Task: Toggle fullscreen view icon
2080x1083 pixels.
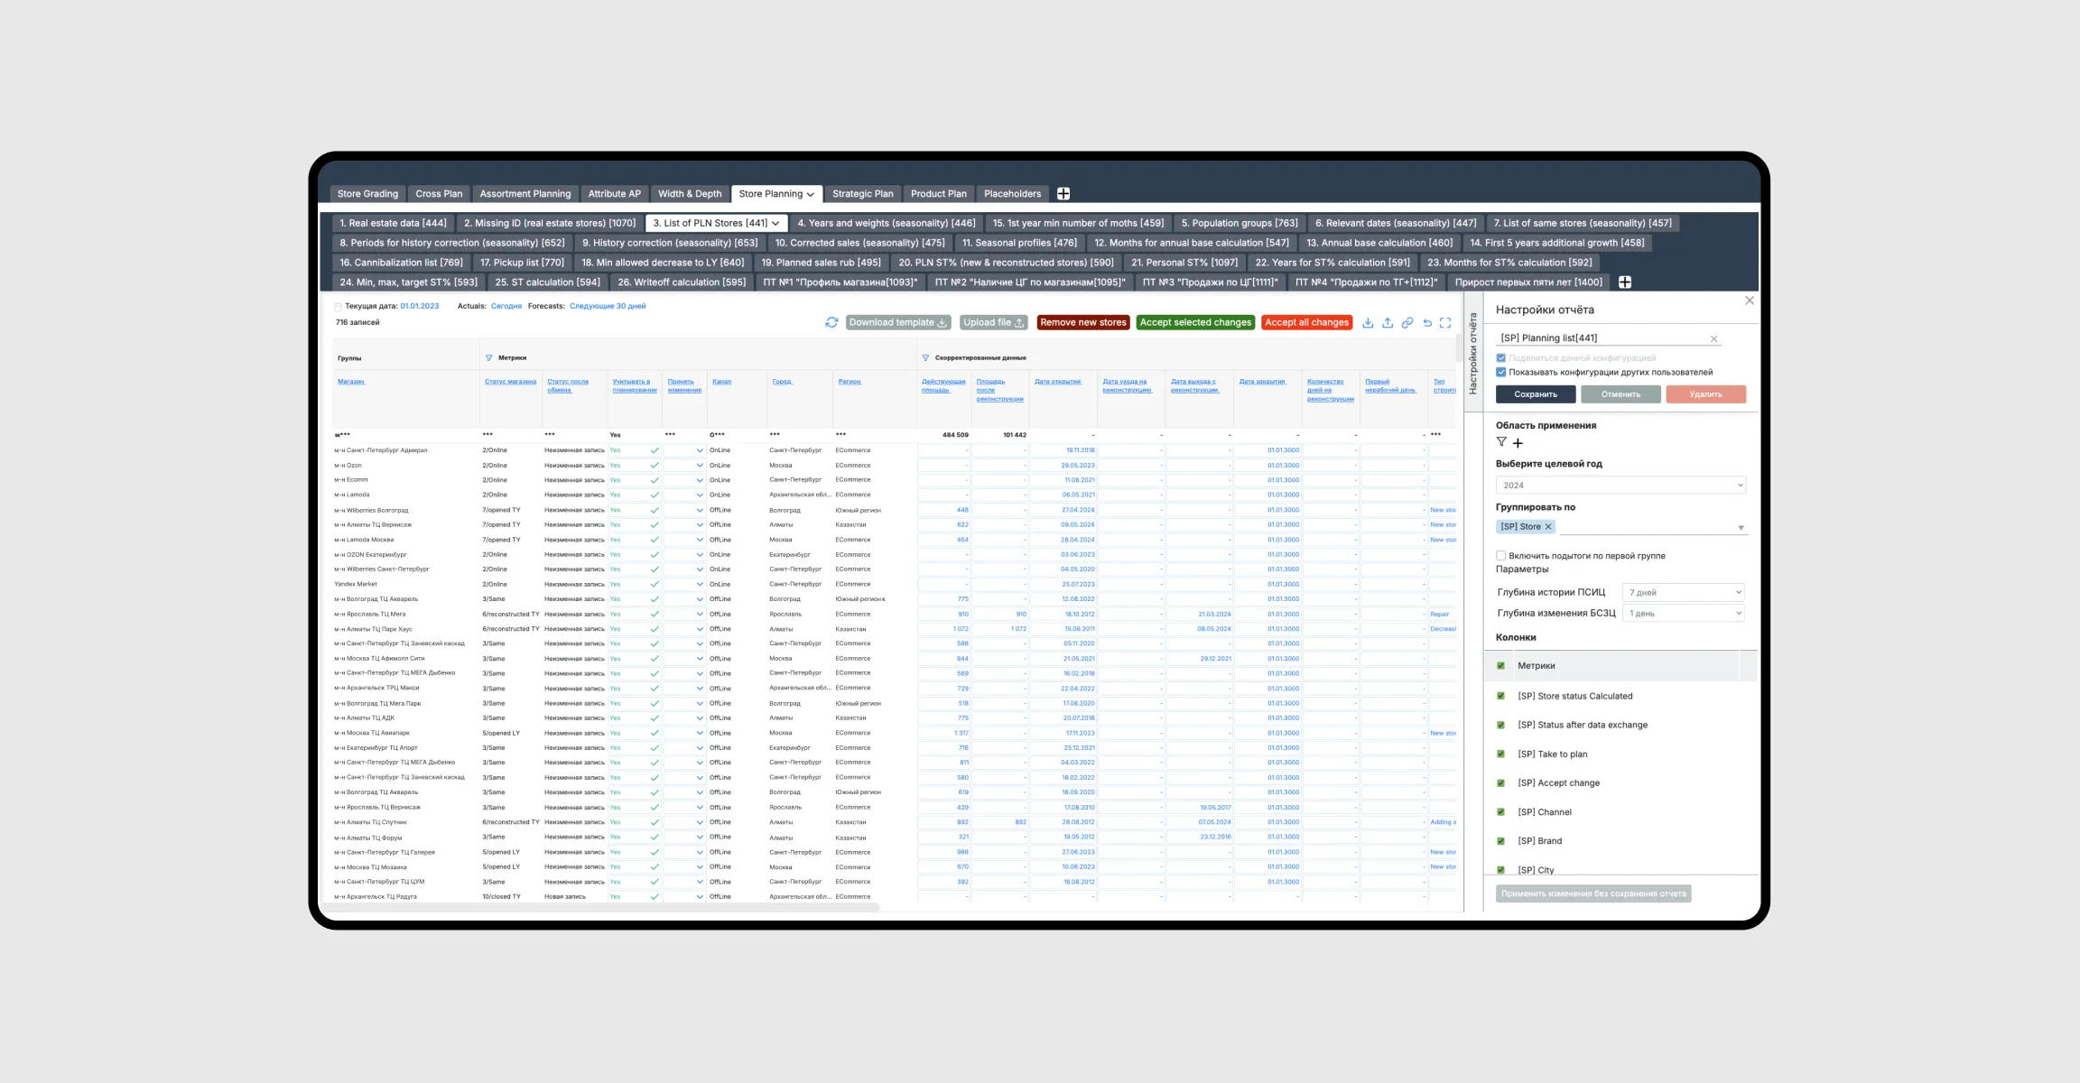Action: [1445, 322]
